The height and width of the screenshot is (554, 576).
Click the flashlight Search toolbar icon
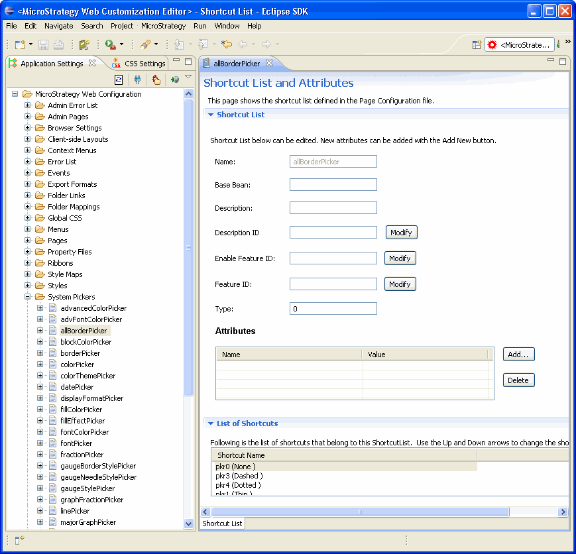point(145,44)
